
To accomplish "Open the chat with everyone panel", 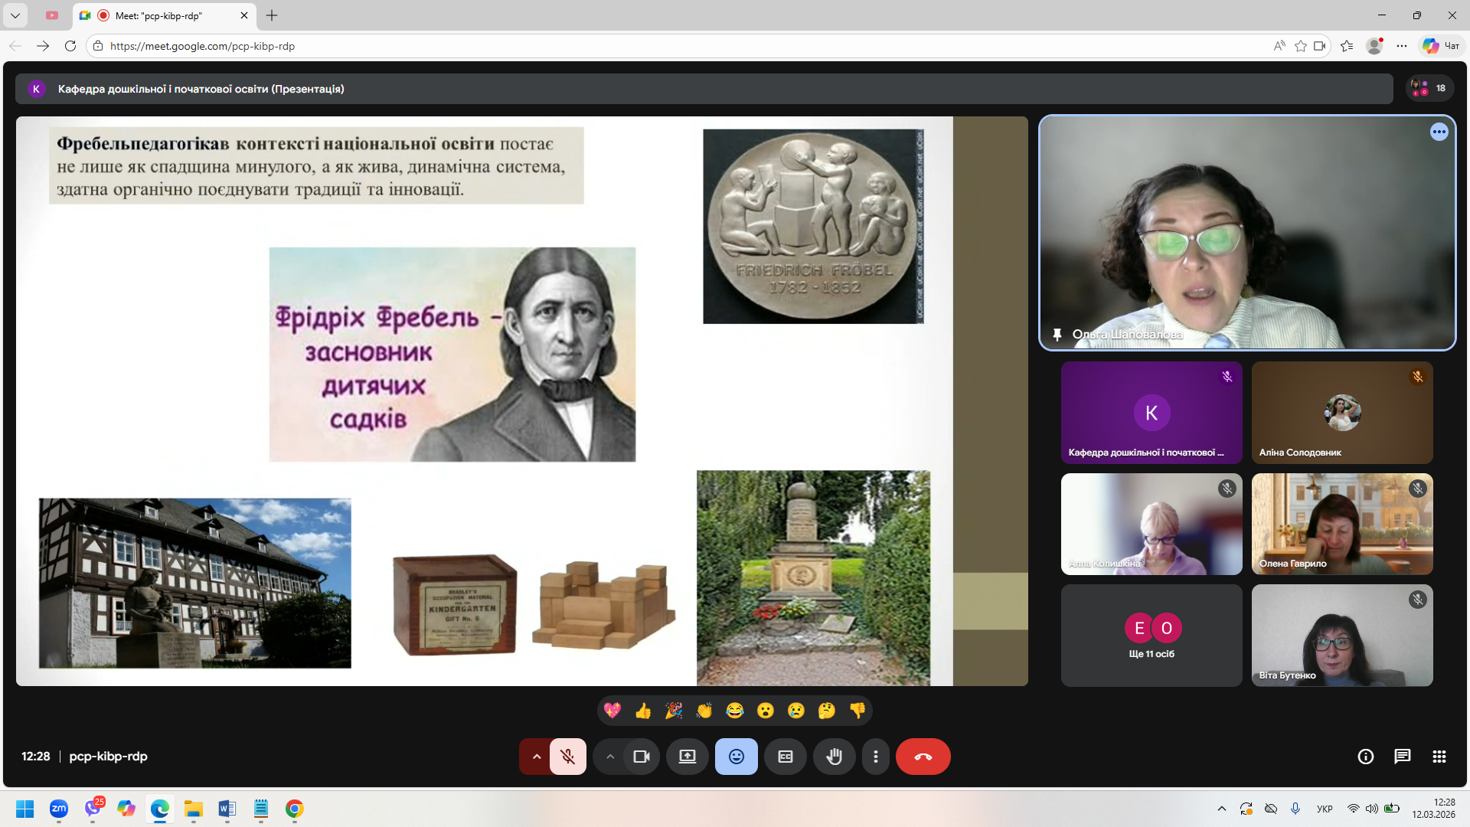I will click(1403, 757).
